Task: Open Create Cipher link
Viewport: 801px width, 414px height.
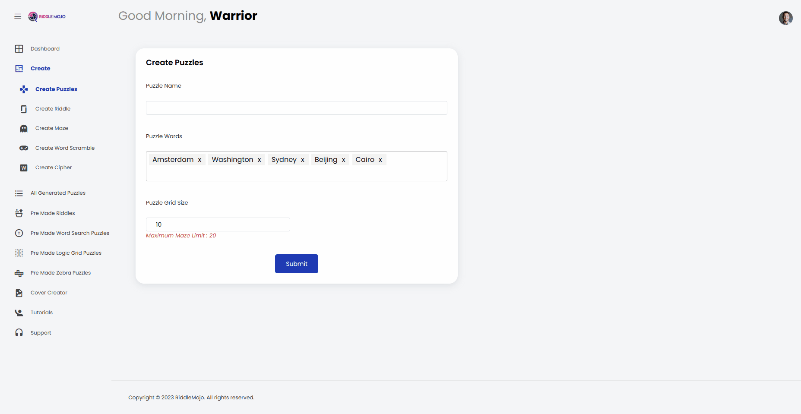Action: (54, 167)
